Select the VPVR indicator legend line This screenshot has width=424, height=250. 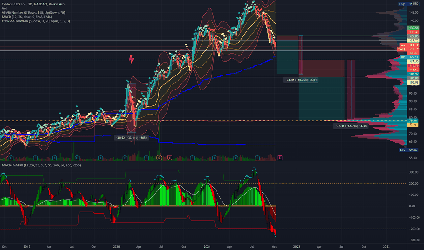(33, 13)
